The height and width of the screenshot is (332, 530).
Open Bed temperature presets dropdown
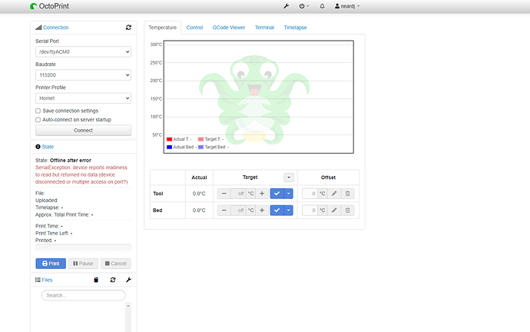[289, 211]
